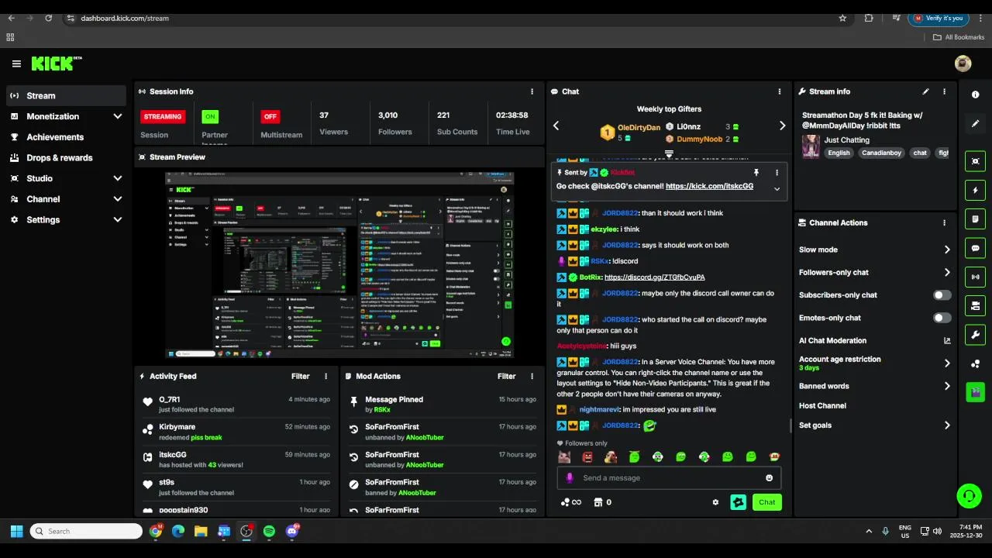Expand the Settings sidebar section
This screenshot has width=992, height=558.
coord(118,220)
